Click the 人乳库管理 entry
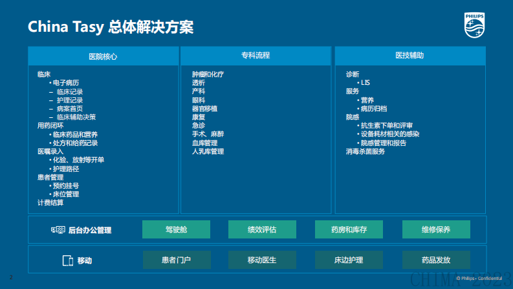This screenshot has height=289, width=513. (x=208, y=152)
